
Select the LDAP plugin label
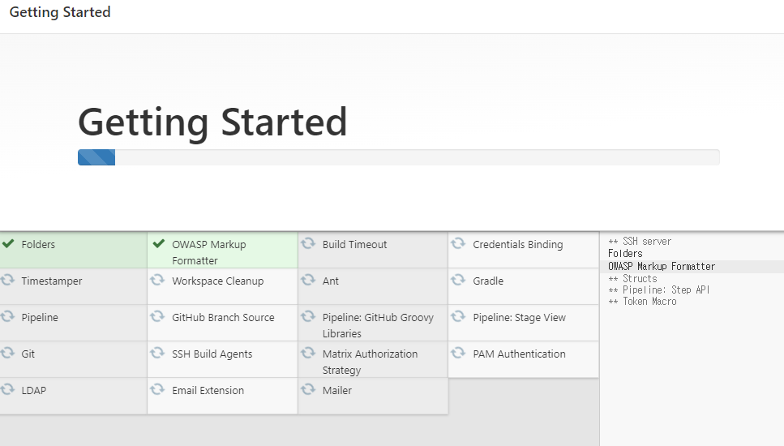tap(33, 391)
